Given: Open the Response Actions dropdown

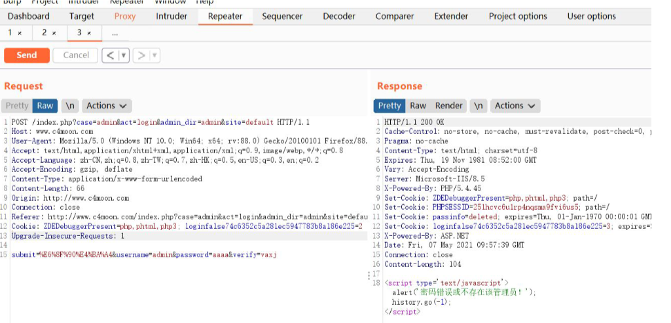Looking at the screenshot, I should [516, 106].
